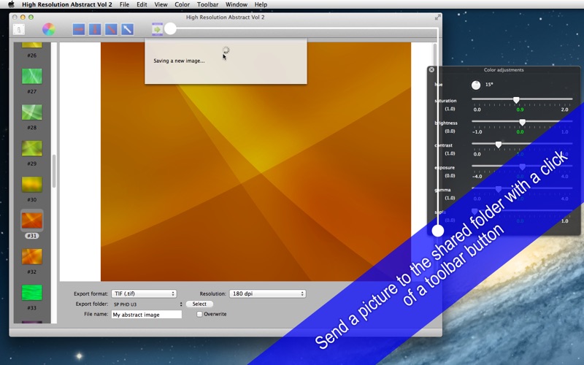The image size is (584, 365).
Task: Click the green 0.9 saturation value
Action: [520, 109]
